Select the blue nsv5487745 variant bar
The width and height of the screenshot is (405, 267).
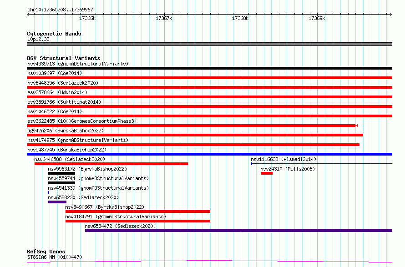209,154
